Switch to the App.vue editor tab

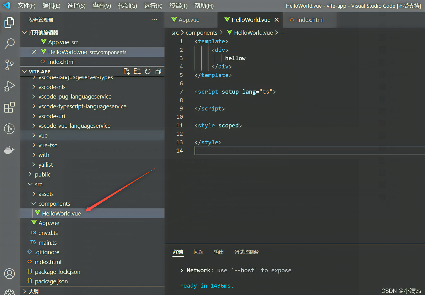pyautogui.click(x=188, y=20)
